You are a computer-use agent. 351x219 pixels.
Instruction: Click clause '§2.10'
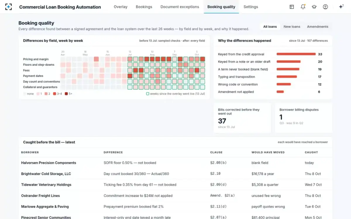(215, 174)
